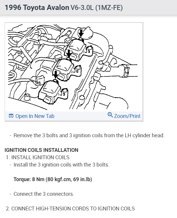Click step 1 Install Ignition Coils

coord(38,157)
